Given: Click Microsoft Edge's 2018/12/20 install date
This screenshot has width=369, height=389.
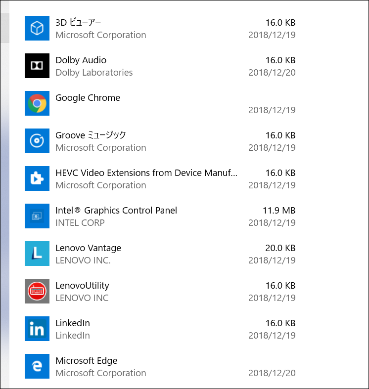Looking at the screenshot, I should pyautogui.click(x=272, y=373).
